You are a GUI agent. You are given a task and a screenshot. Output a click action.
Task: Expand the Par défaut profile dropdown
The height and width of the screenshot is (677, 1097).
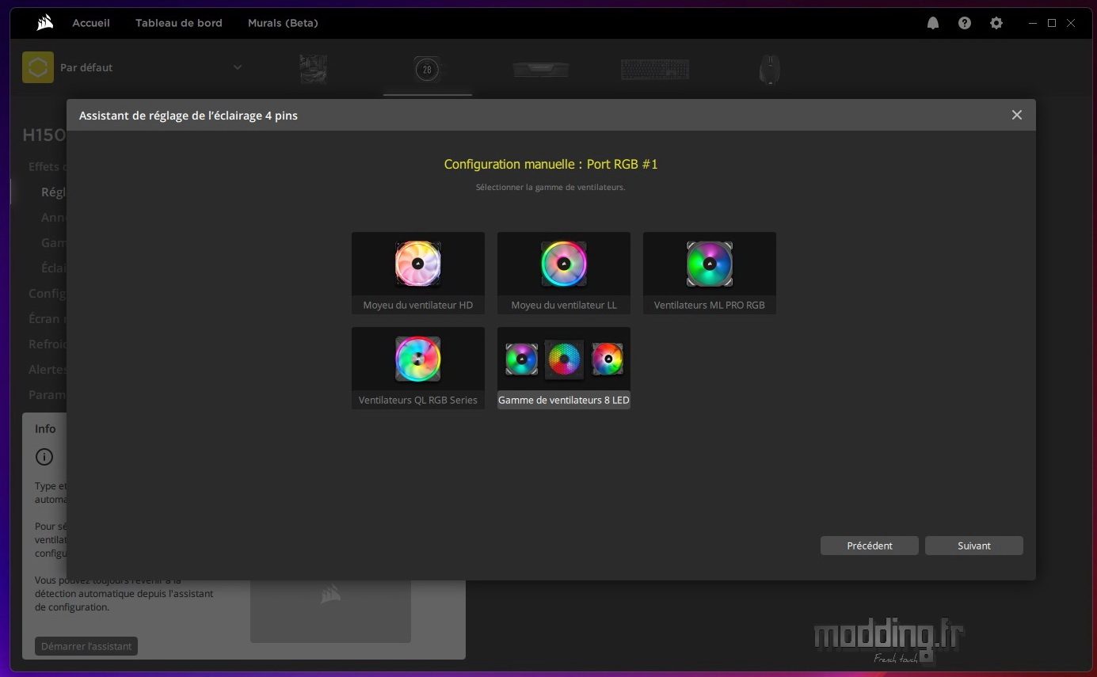point(238,67)
